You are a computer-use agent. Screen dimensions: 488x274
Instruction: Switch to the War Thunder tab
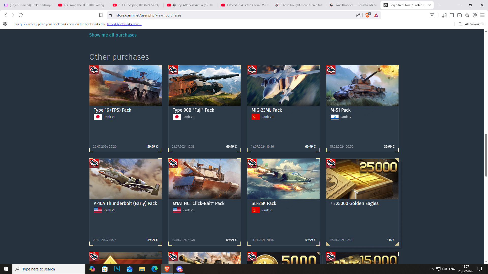click(x=353, y=5)
